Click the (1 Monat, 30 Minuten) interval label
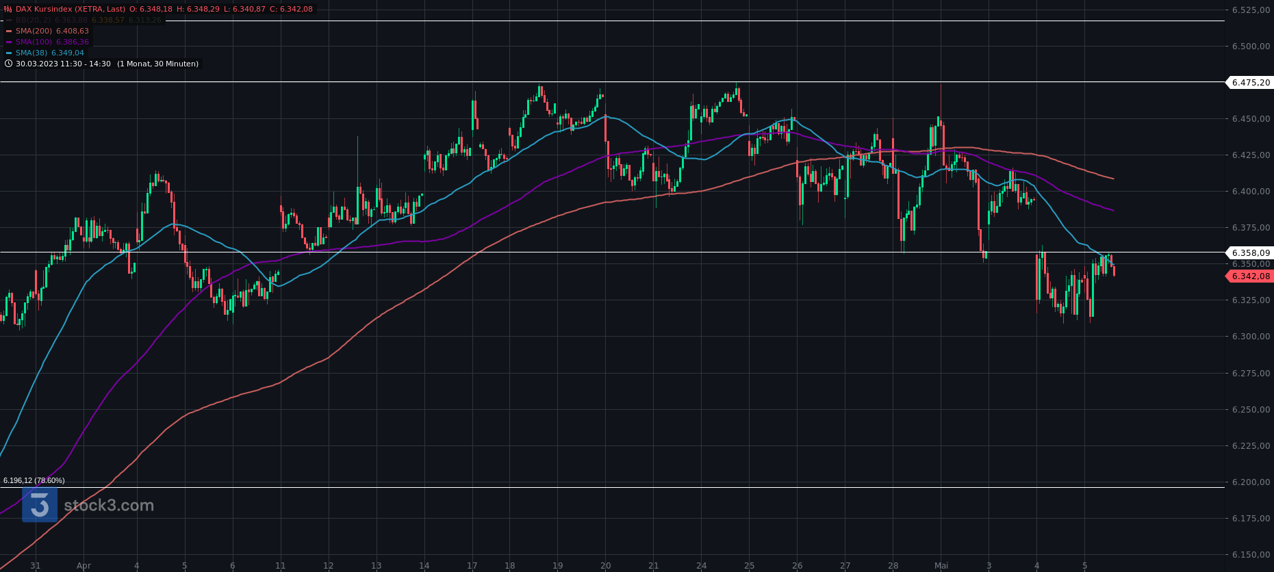 point(157,64)
